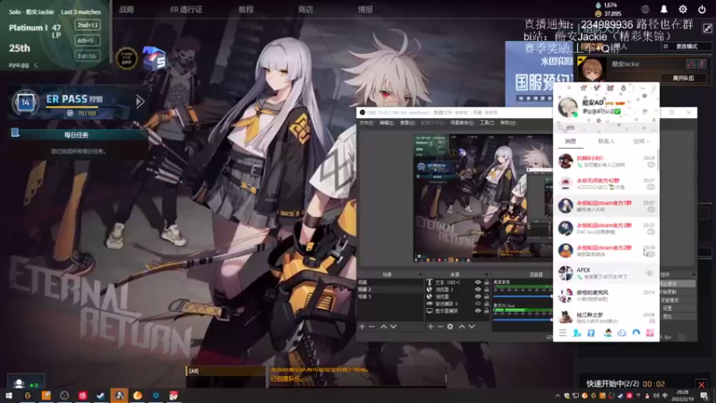The height and width of the screenshot is (403, 716).
Task: Toggle visibility of OBS display capture source
Action: [478, 311]
